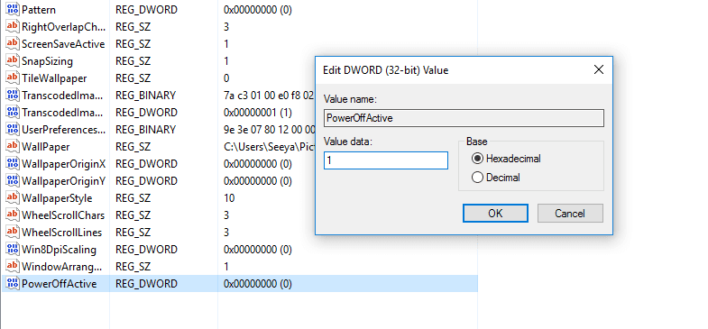Screen dimensions: 708x329
Task: Click the RightOverlapCh... string icon
Action: click(13, 27)
